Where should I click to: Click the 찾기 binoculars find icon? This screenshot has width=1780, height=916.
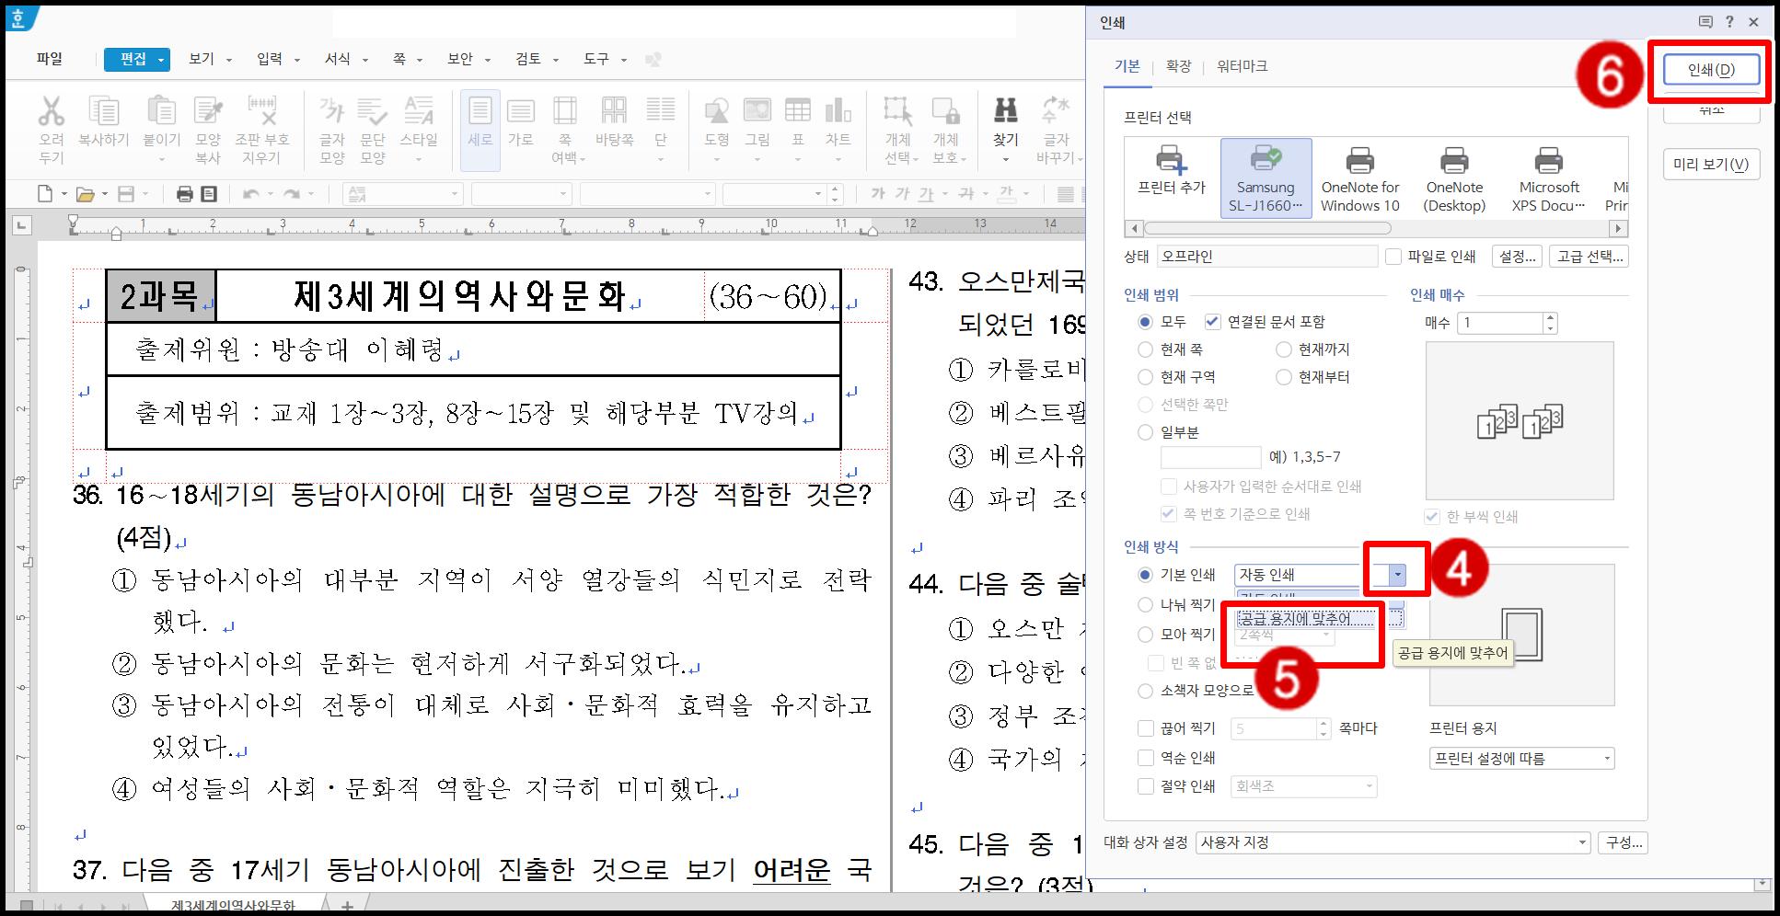pyautogui.click(x=1005, y=111)
